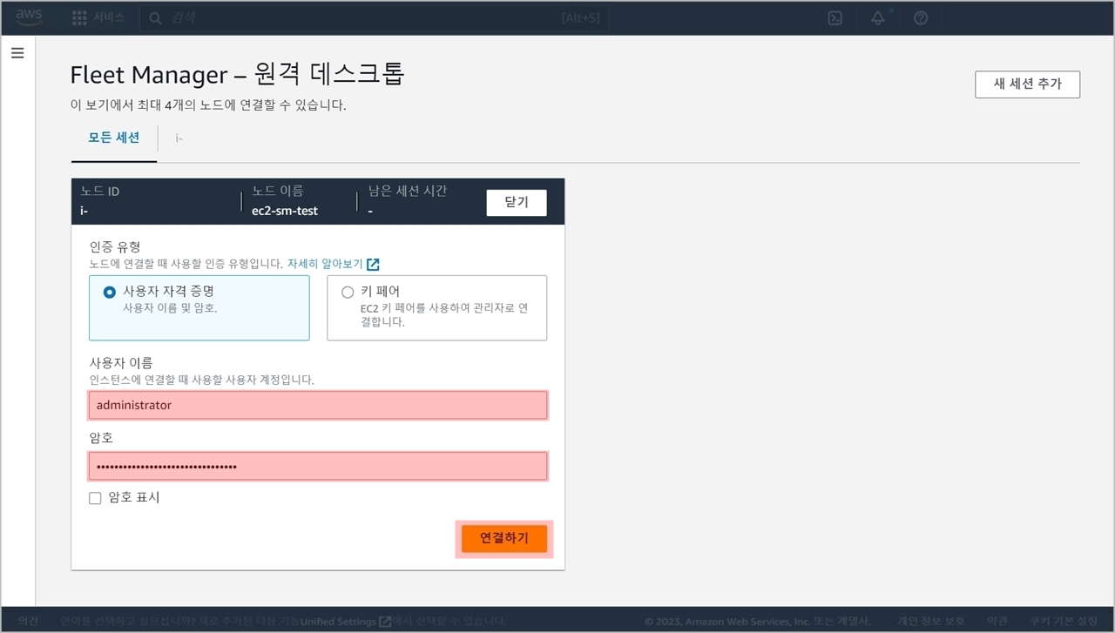Select 사용자 자격 증명 radio option
1115x633 pixels.
click(x=109, y=293)
